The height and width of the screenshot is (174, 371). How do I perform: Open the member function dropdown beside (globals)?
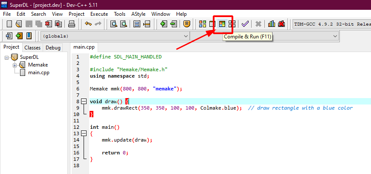point(264,36)
